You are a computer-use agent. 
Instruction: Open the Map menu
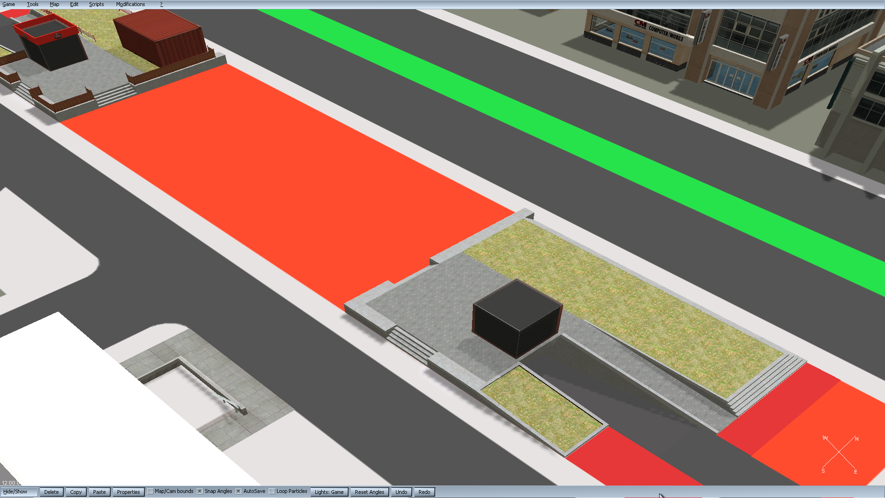tap(54, 4)
